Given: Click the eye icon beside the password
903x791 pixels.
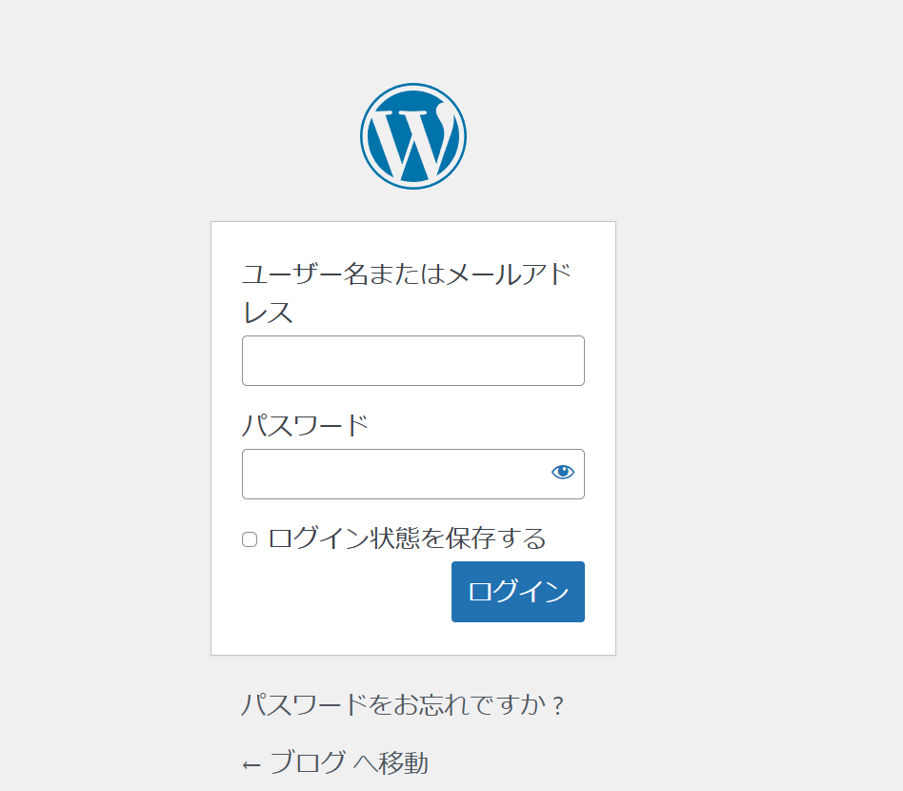Looking at the screenshot, I should 563,473.
